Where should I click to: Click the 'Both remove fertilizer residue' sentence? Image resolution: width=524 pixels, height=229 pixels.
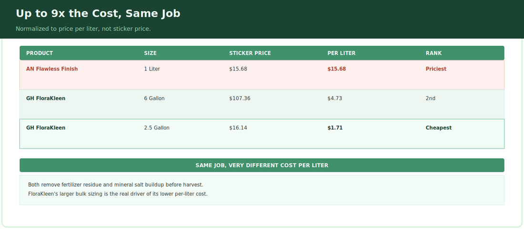tap(116, 185)
